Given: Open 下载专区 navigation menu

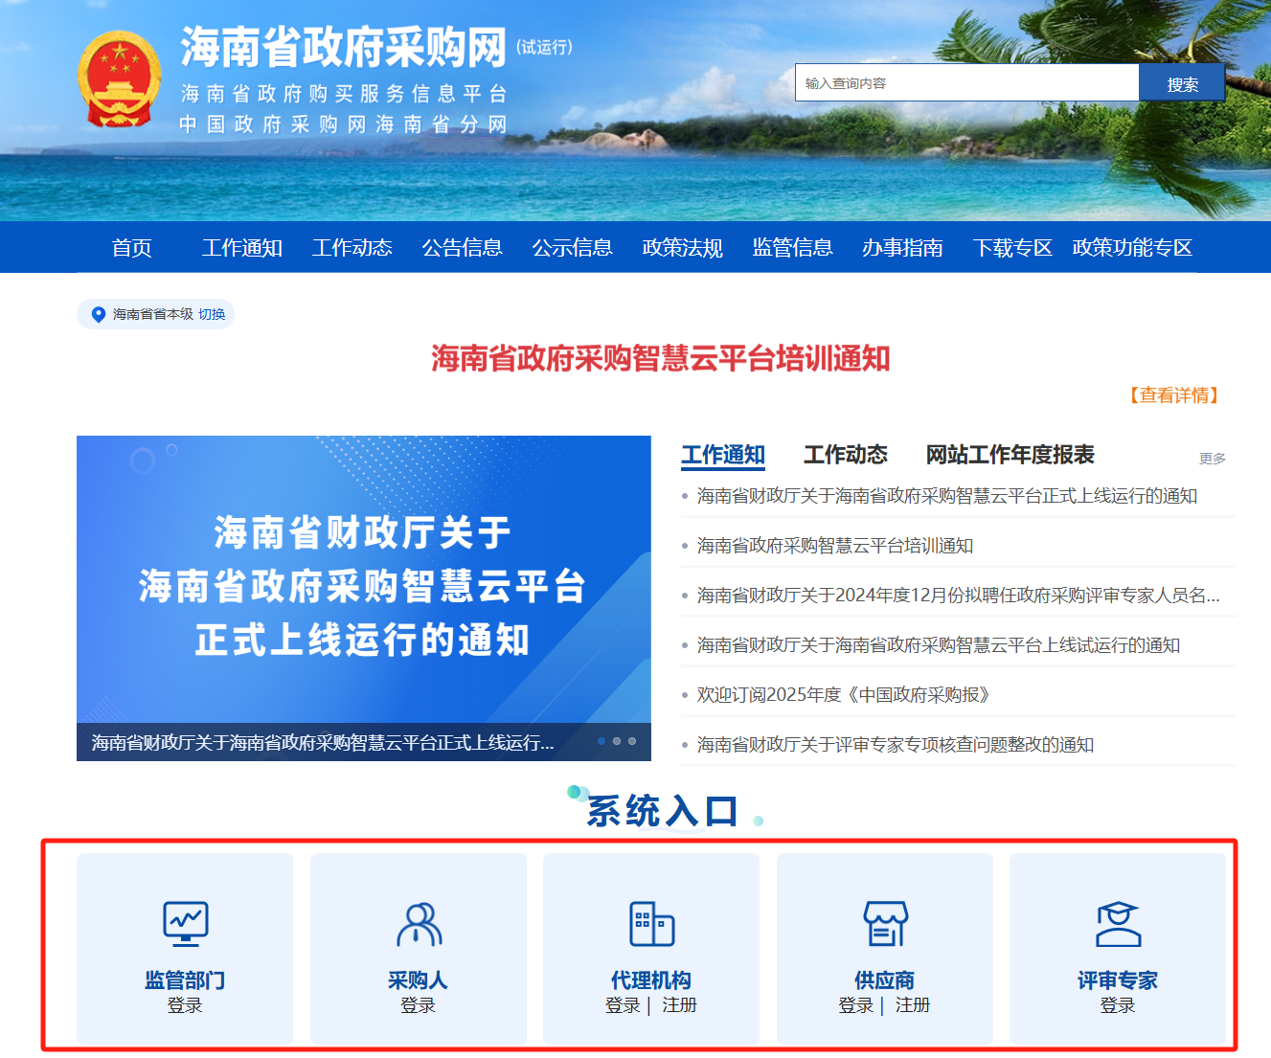Looking at the screenshot, I should [1012, 248].
